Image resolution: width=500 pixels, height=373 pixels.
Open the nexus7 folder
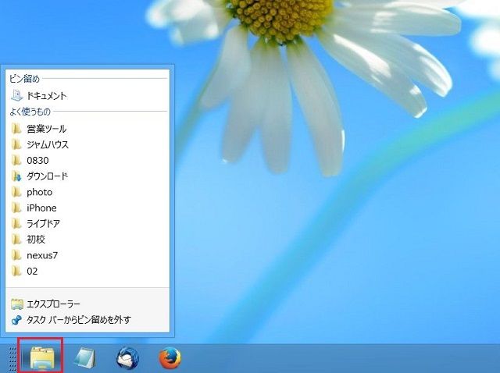click(87, 255)
